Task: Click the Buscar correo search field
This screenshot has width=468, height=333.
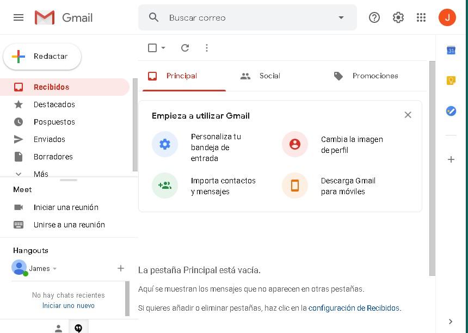Action: [x=245, y=17]
